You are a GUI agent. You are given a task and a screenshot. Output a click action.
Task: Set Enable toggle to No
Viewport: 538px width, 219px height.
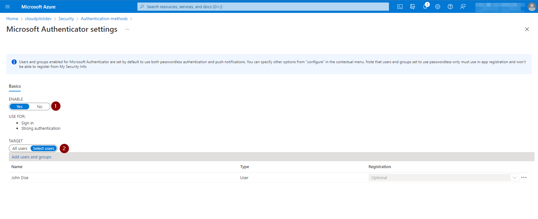(40, 107)
